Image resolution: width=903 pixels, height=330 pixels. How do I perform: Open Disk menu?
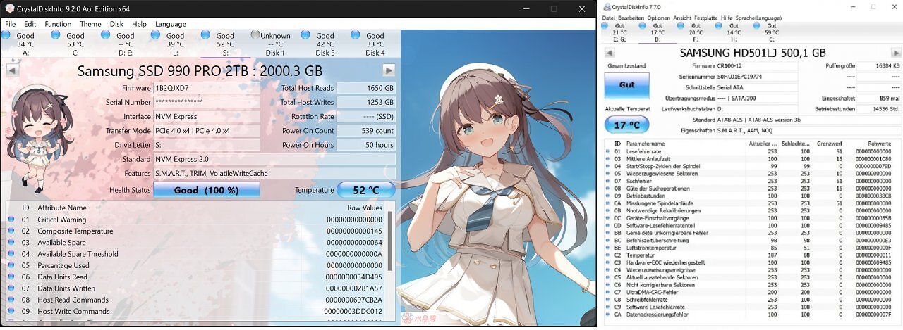coord(117,24)
